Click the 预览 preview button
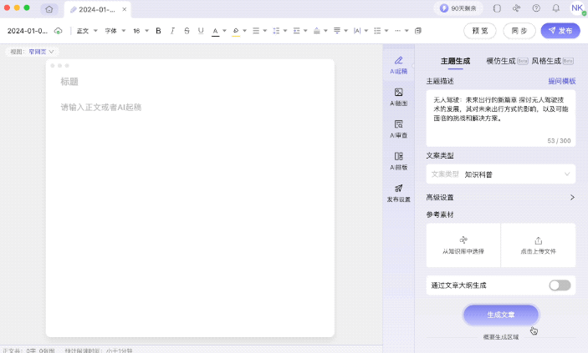 click(480, 31)
